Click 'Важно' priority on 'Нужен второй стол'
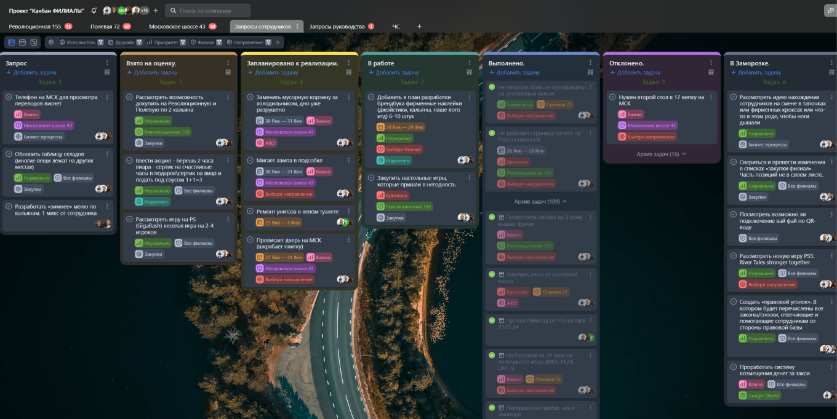 tap(630, 114)
